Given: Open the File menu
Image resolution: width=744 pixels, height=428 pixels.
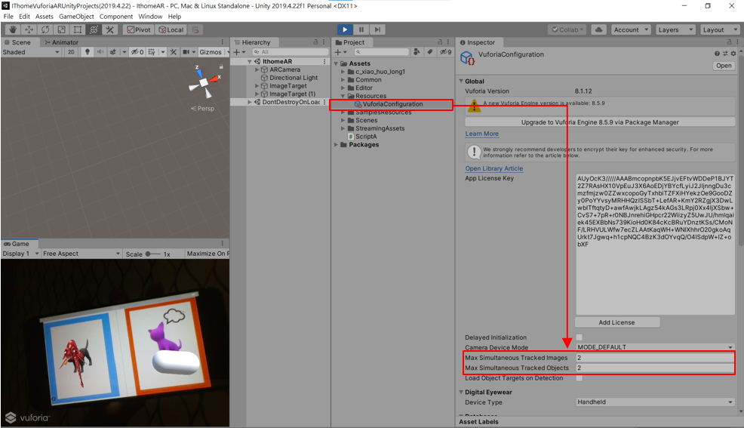Looking at the screenshot, I should click(x=8, y=16).
